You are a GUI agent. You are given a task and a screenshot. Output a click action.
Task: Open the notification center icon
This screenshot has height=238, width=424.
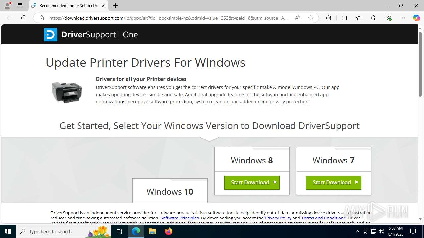[413, 231]
